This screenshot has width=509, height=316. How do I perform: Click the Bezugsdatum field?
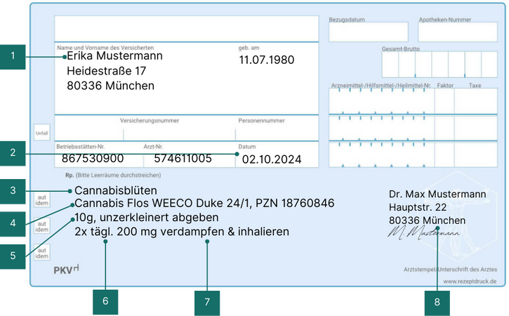(x=368, y=32)
